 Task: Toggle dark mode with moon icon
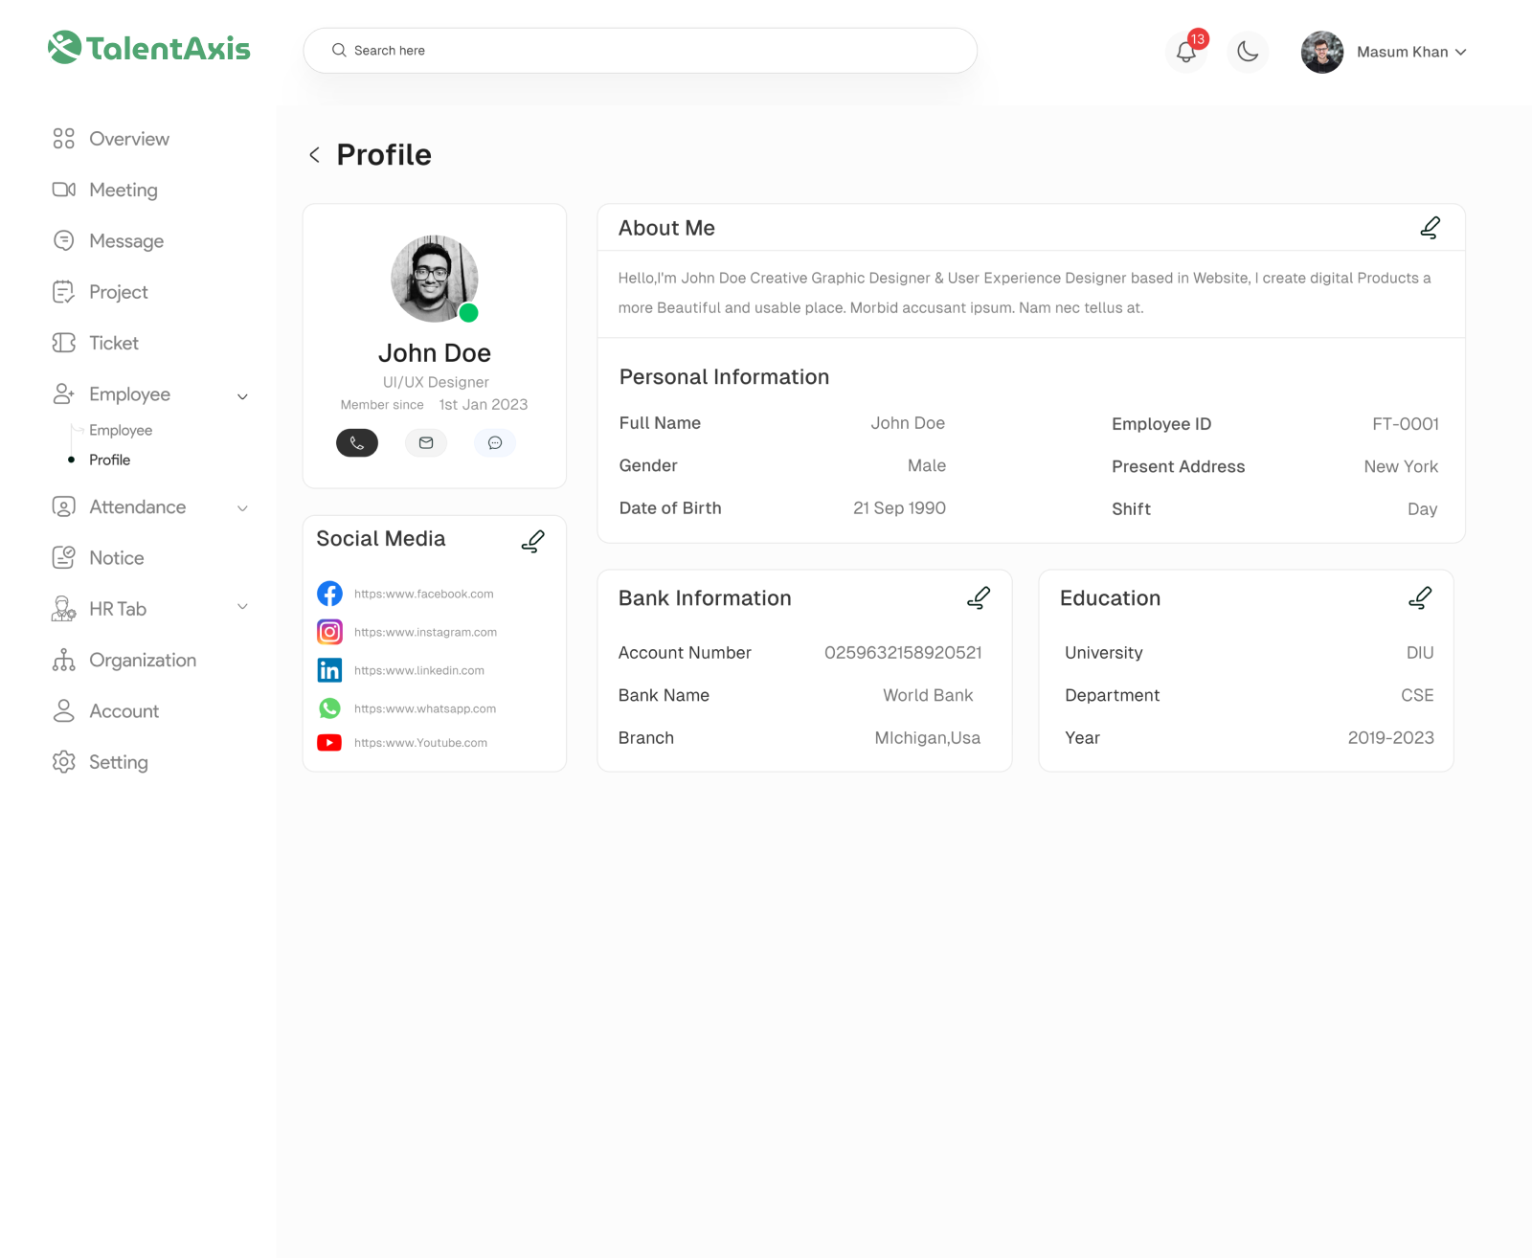coord(1248,52)
